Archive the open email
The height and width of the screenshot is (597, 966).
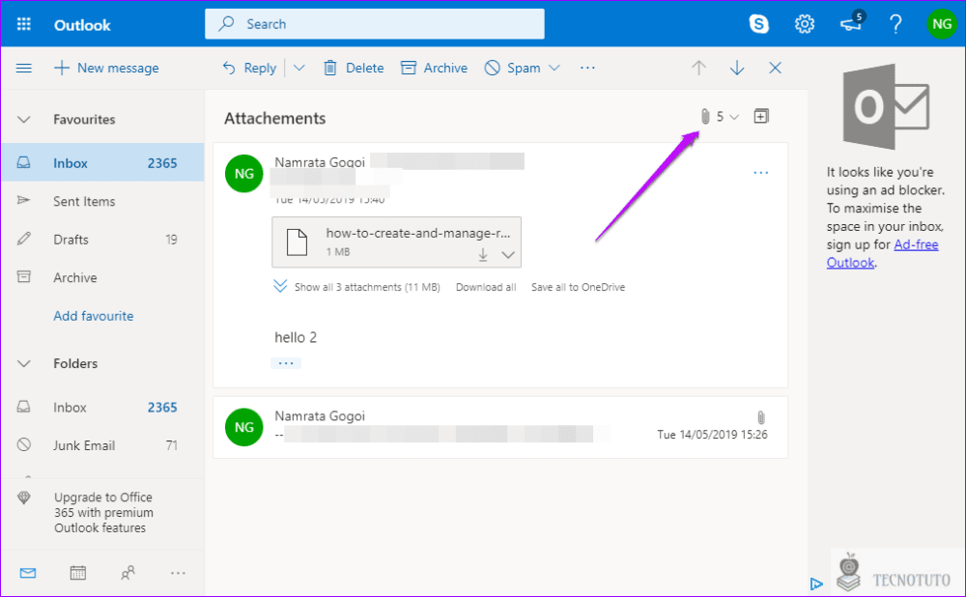pos(435,68)
